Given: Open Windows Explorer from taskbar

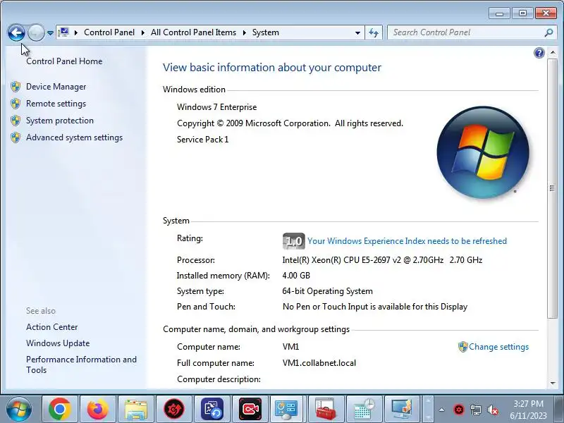Looking at the screenshot, I should coord(136,409).
